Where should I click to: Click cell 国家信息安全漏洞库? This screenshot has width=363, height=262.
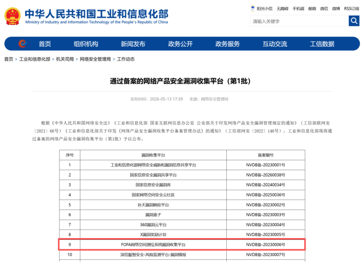click(x=153, y=185)
